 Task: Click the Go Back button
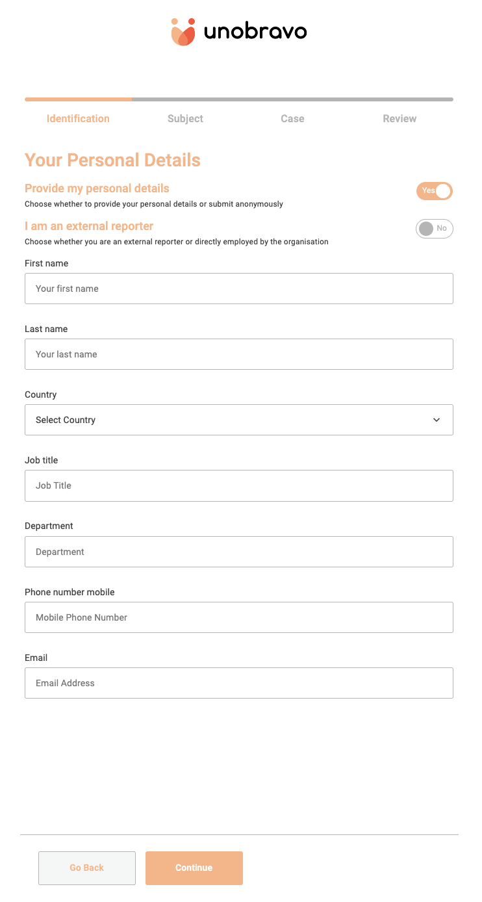pyautogui.click(x=87, y=868)
